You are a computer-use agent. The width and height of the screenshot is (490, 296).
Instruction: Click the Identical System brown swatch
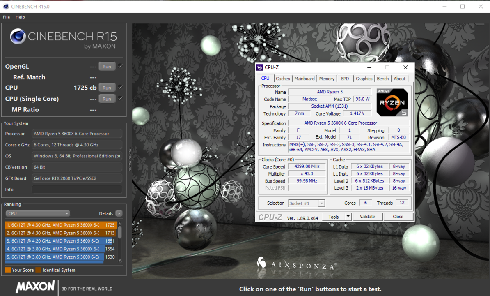coord(39,270)
